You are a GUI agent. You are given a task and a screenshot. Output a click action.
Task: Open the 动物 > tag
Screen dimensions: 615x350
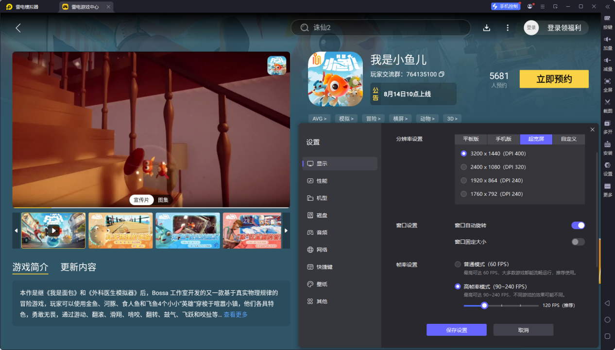[x=428, y=118]
